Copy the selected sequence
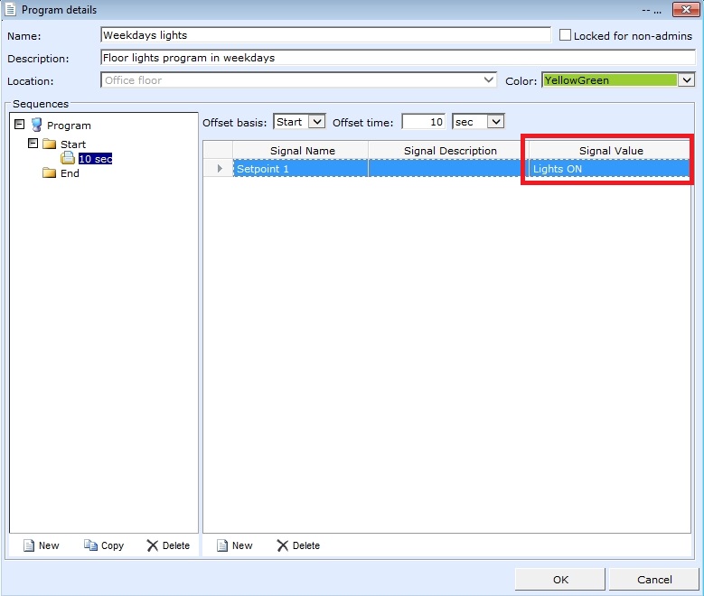This screenshot has height=596, width=704. point(104,545)
